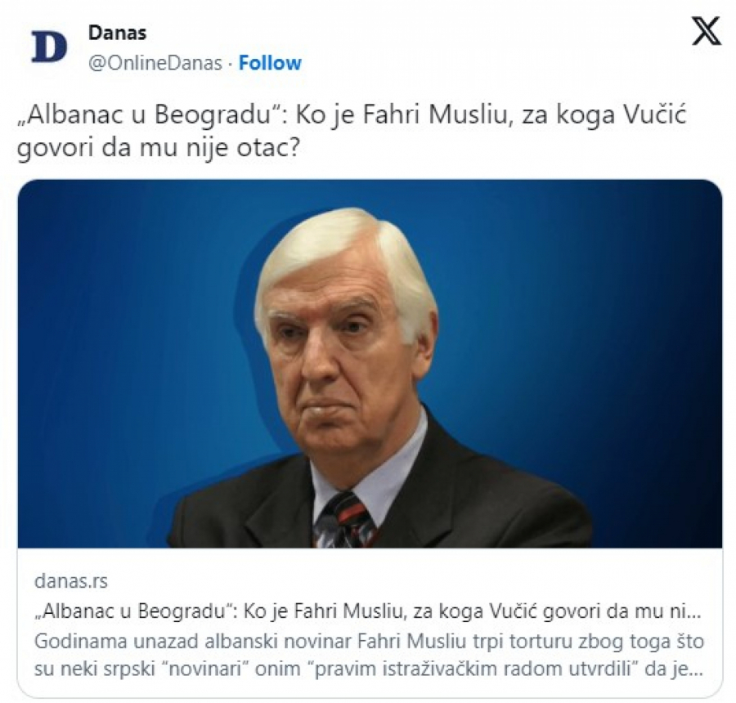Click the description line starting "Godinama unazad"
Viewport: 736px width, 703px height.
tap(369, 641)
